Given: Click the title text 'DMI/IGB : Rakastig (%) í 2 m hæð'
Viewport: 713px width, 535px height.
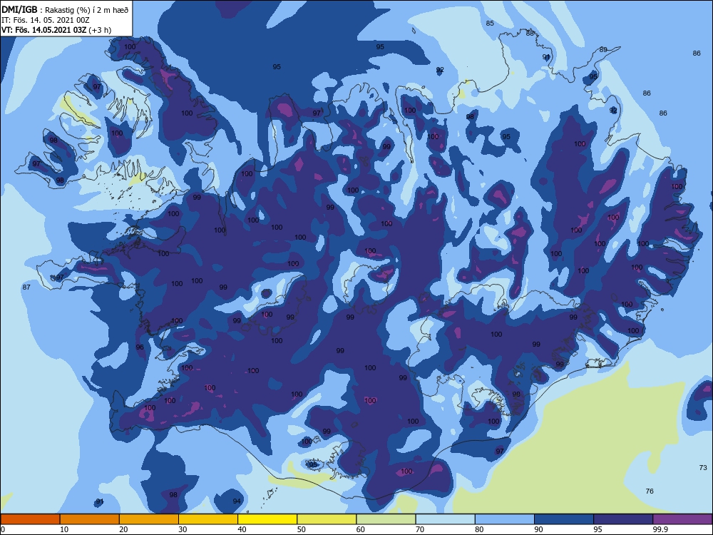Looking at the screenshot, I should 65,9.
